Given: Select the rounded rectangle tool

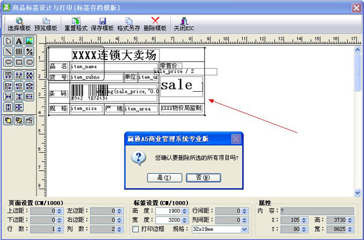Looking at the screenshot, I should point(29,62).
